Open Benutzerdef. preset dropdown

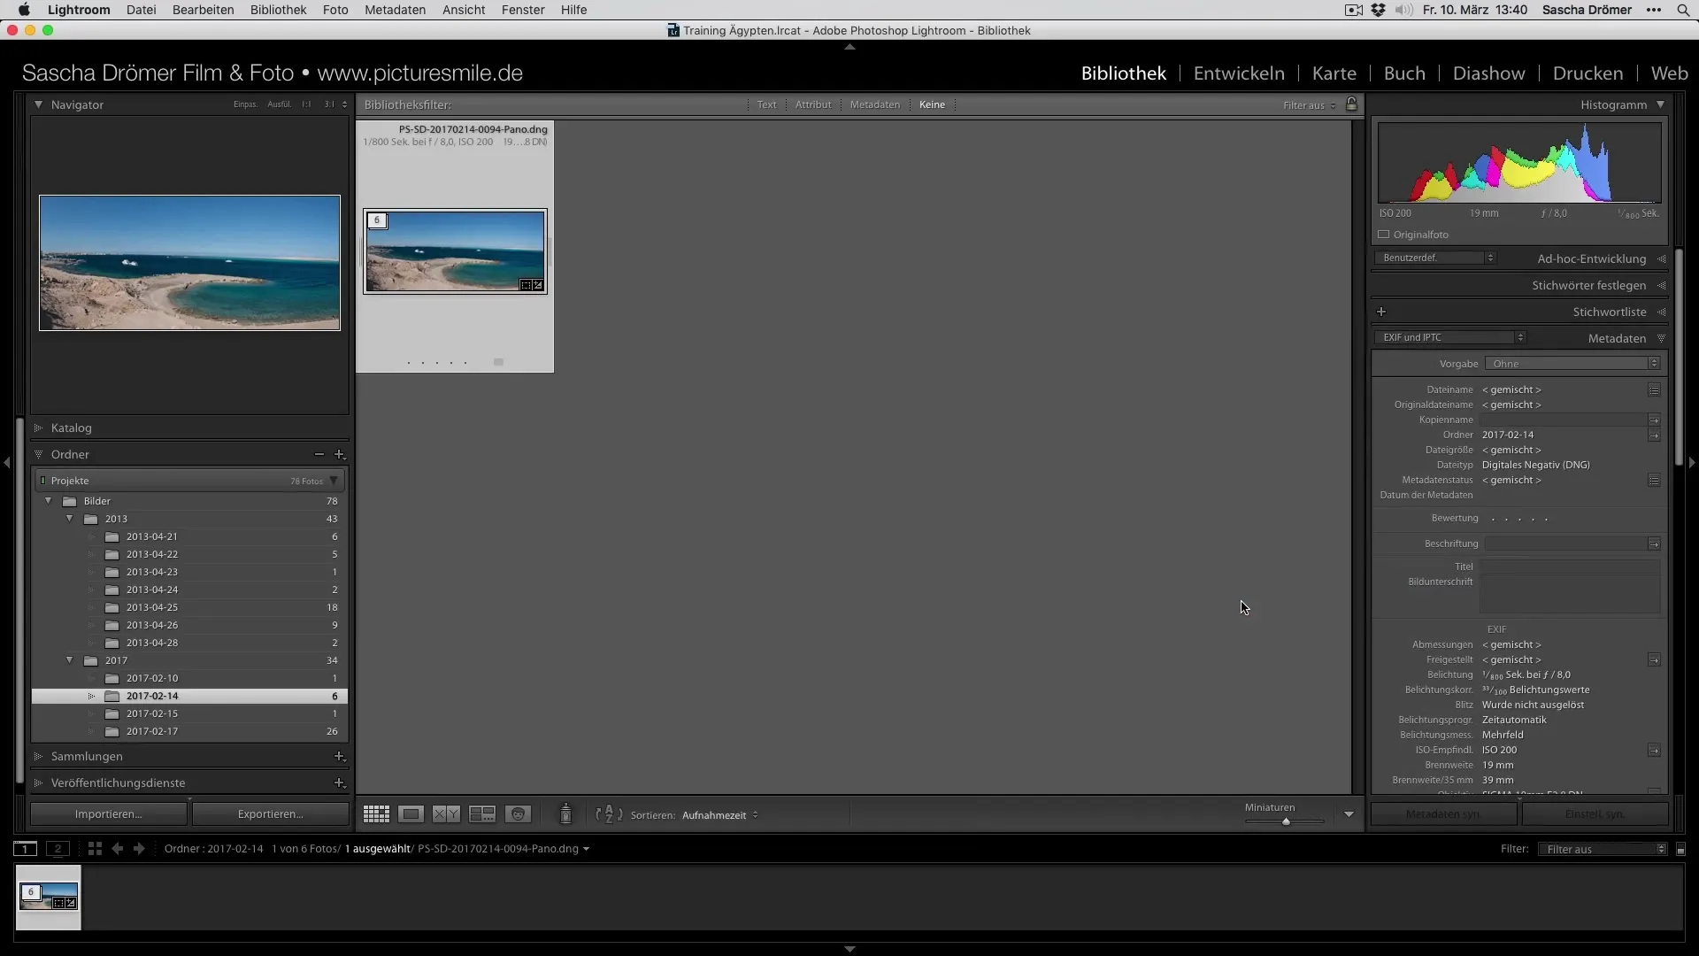(x=1434, y=258)
